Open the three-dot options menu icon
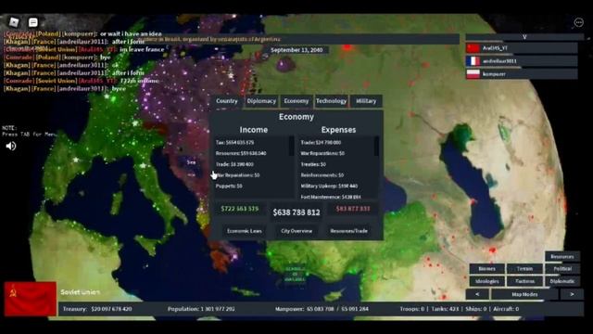The height and width of the screenshot is (334, 593). click(578, 22)
